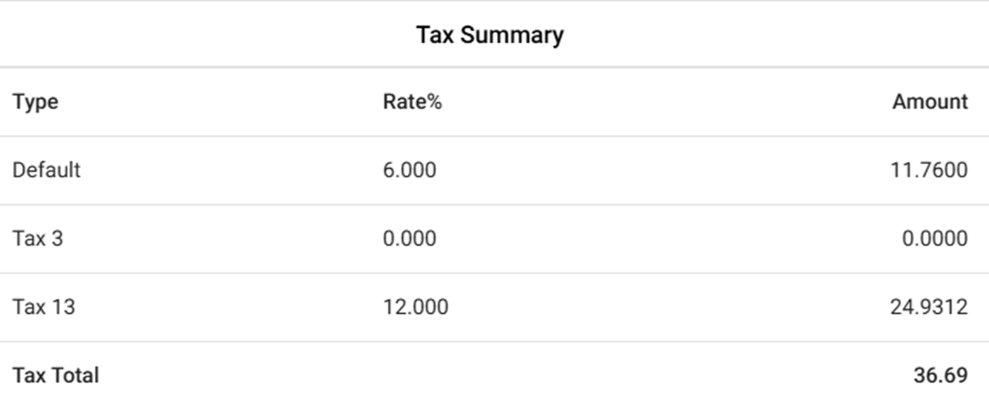This screenshot has width=989, height=401.
Task: Select the Tax 13 type cell
Action: (x=44, y=307)
